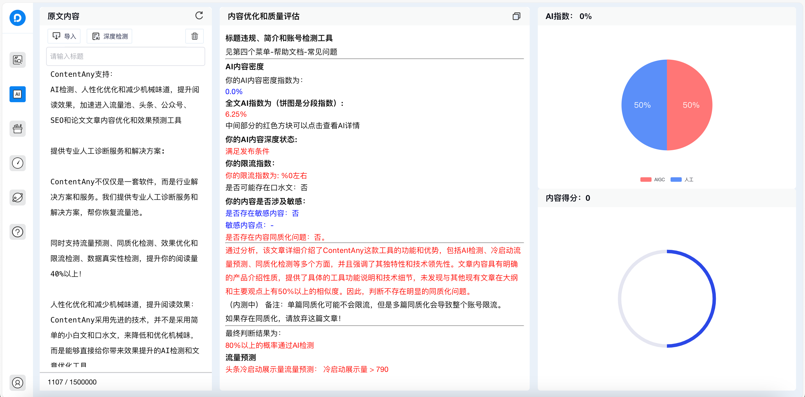Clear content using the trash icon
The width and height of the screenshot is (805, 397).
pyautogui.click(x=194, y=36)
